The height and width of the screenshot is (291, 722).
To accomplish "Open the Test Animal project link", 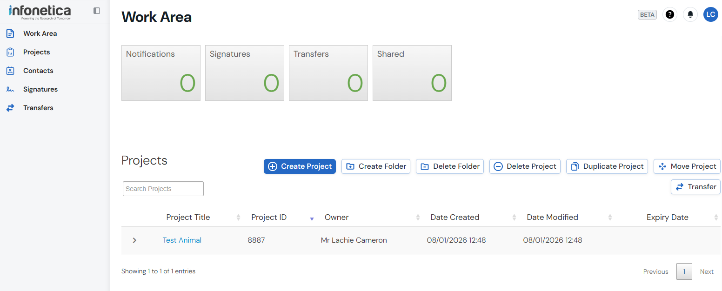I will coord(182,240).
